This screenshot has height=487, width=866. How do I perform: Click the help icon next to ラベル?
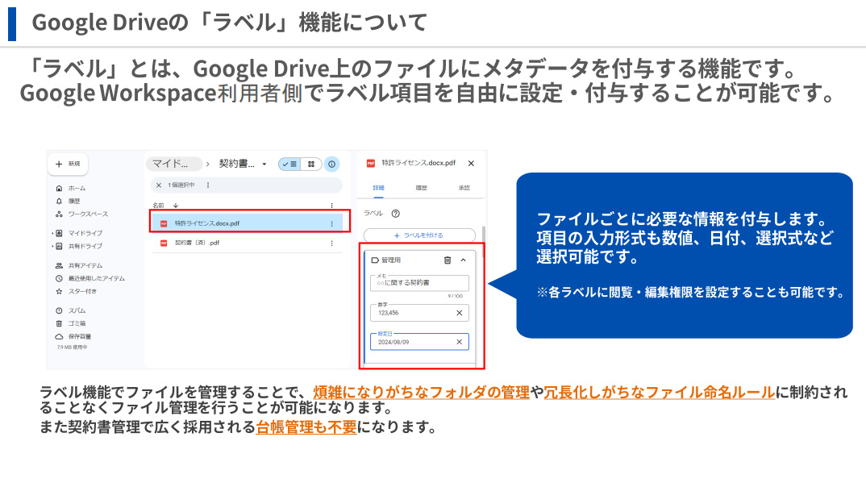point(395,214)
